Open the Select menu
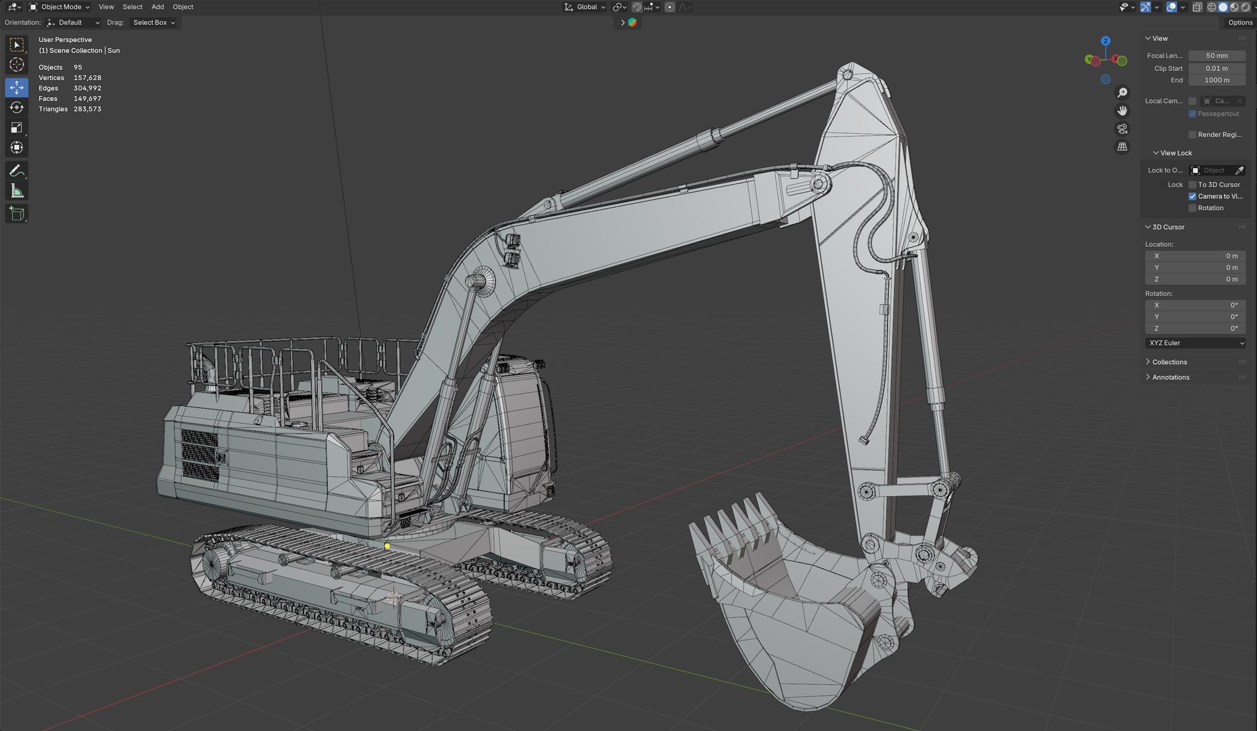 (x=133, y=7)
